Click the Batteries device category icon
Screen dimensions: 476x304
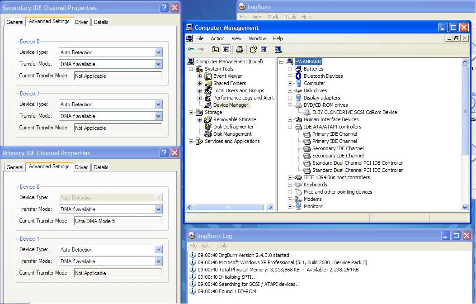pos(298,69)
